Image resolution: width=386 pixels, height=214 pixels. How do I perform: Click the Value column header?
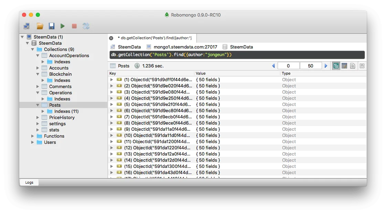(x=237, y=73)
